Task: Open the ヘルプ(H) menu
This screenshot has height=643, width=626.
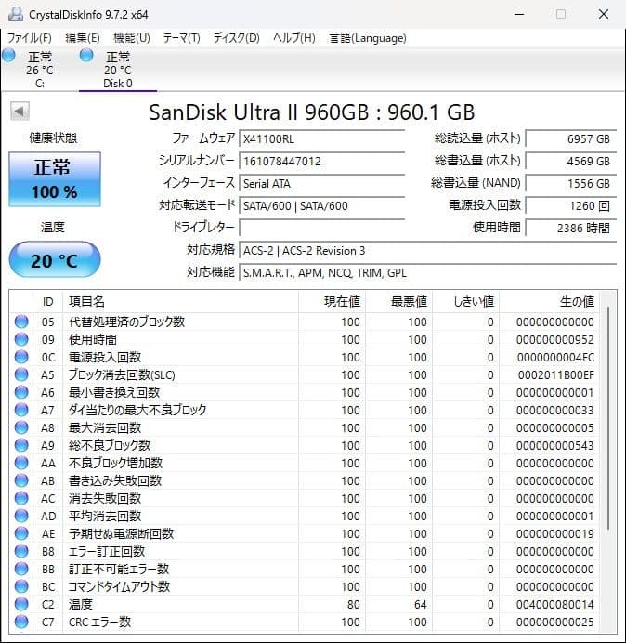Action: tap(294, 38)
